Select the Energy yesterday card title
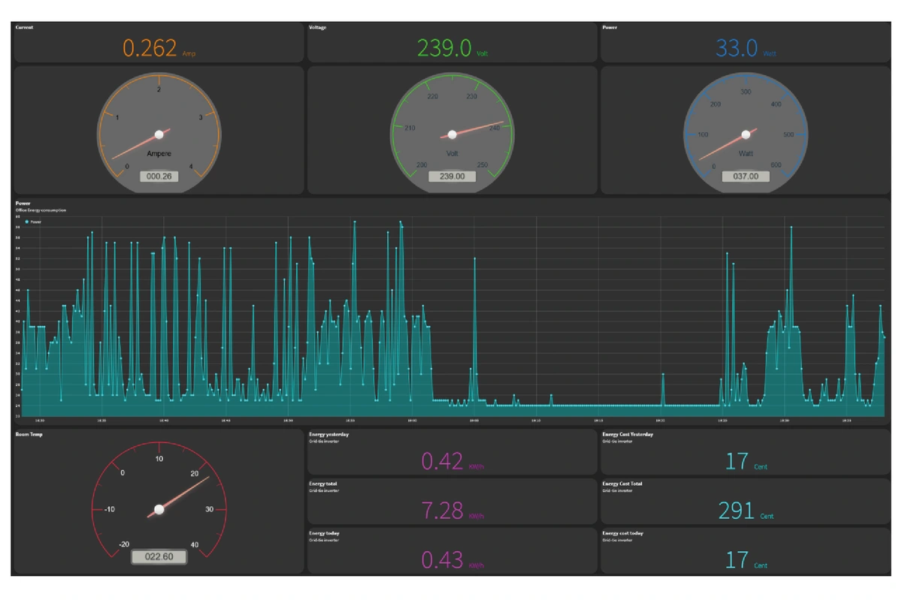 point(329,434)
